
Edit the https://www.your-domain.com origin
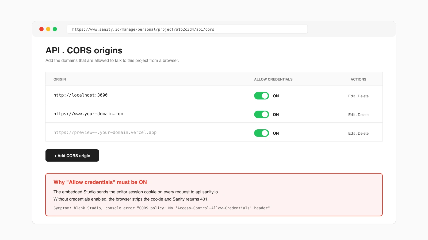point(351,115)
